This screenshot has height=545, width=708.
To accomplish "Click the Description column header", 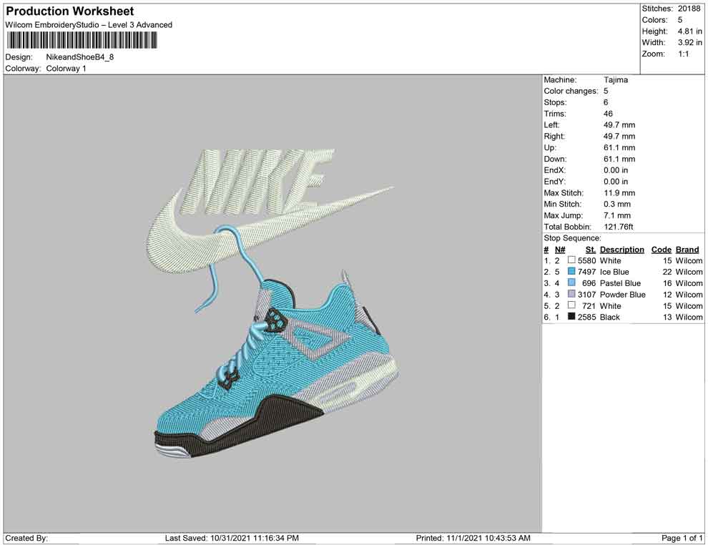I will pos(621,250).
